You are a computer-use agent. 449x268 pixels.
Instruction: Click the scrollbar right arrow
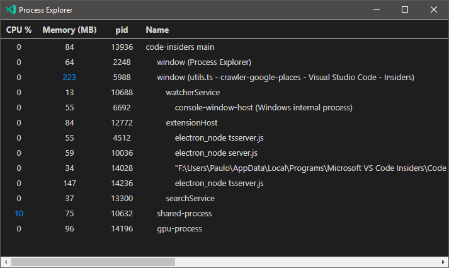443,262
